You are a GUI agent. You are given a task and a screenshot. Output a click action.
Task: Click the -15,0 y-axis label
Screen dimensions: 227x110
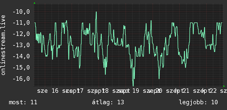tap(21, 67)
